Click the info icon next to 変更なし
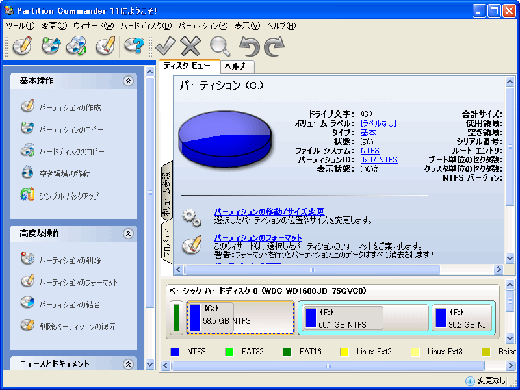Image resolution: width=520 pixels, height=390 pixels. pos(470,381)
